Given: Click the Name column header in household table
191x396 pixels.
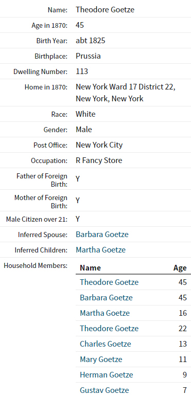Looking at the screenshot, I should pyautogui.click(x=90, y=268).
